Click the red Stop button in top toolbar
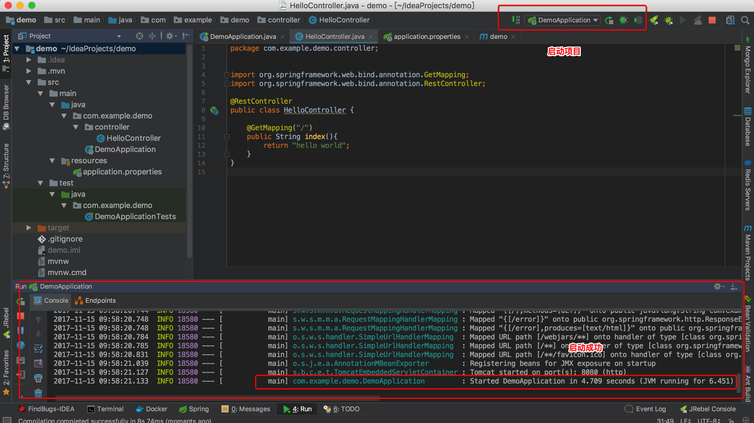Screen dimensions: 754x423 (712, 20)
